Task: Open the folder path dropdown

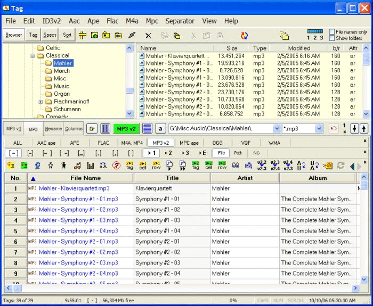Action: coord(277,129)
